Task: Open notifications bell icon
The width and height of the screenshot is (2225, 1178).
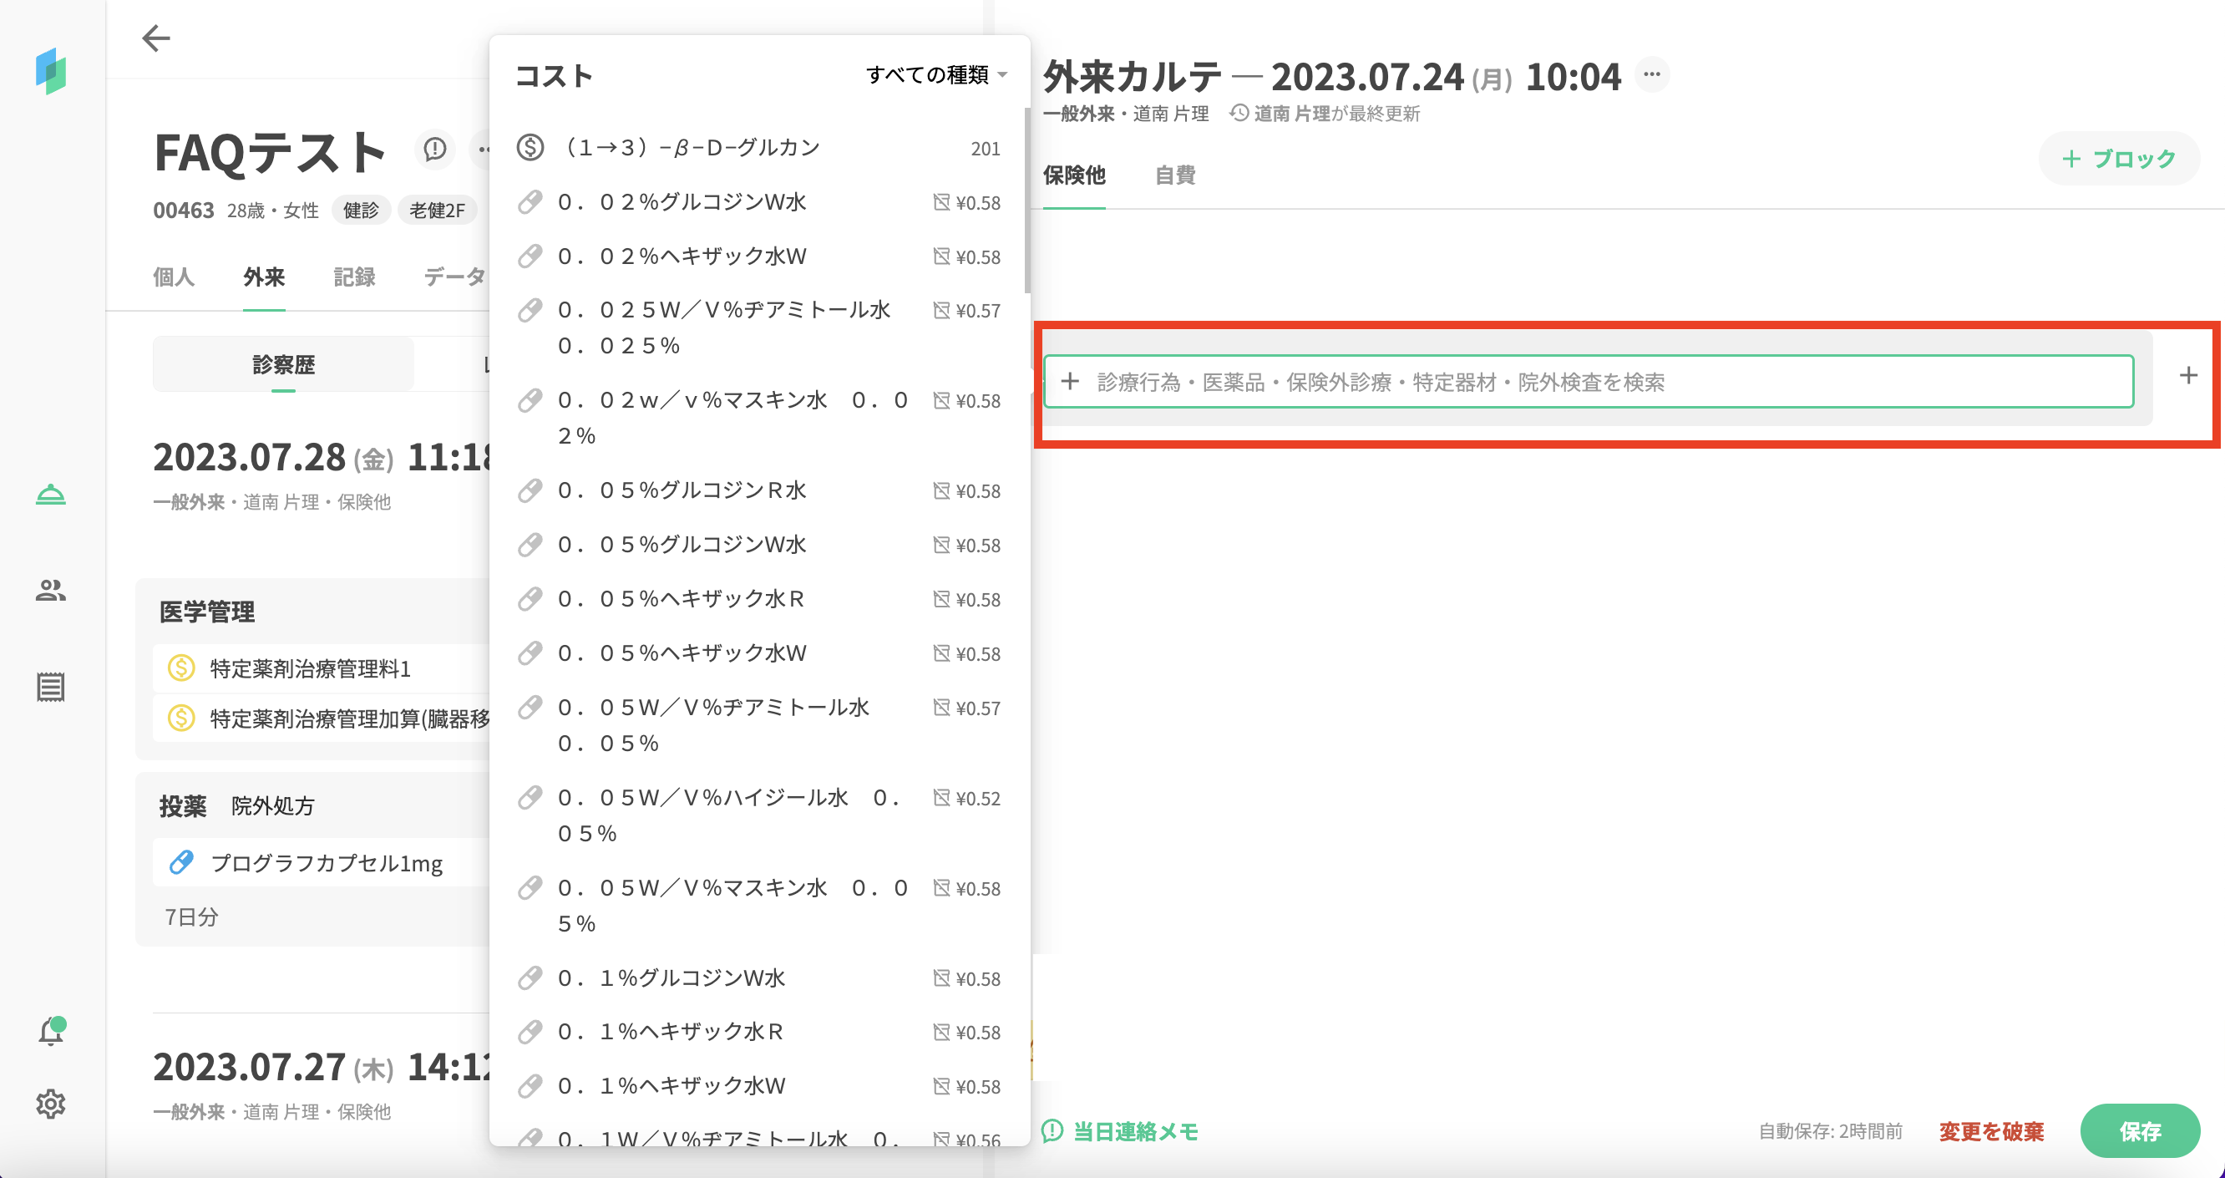Action: [x=51, y=1031]
